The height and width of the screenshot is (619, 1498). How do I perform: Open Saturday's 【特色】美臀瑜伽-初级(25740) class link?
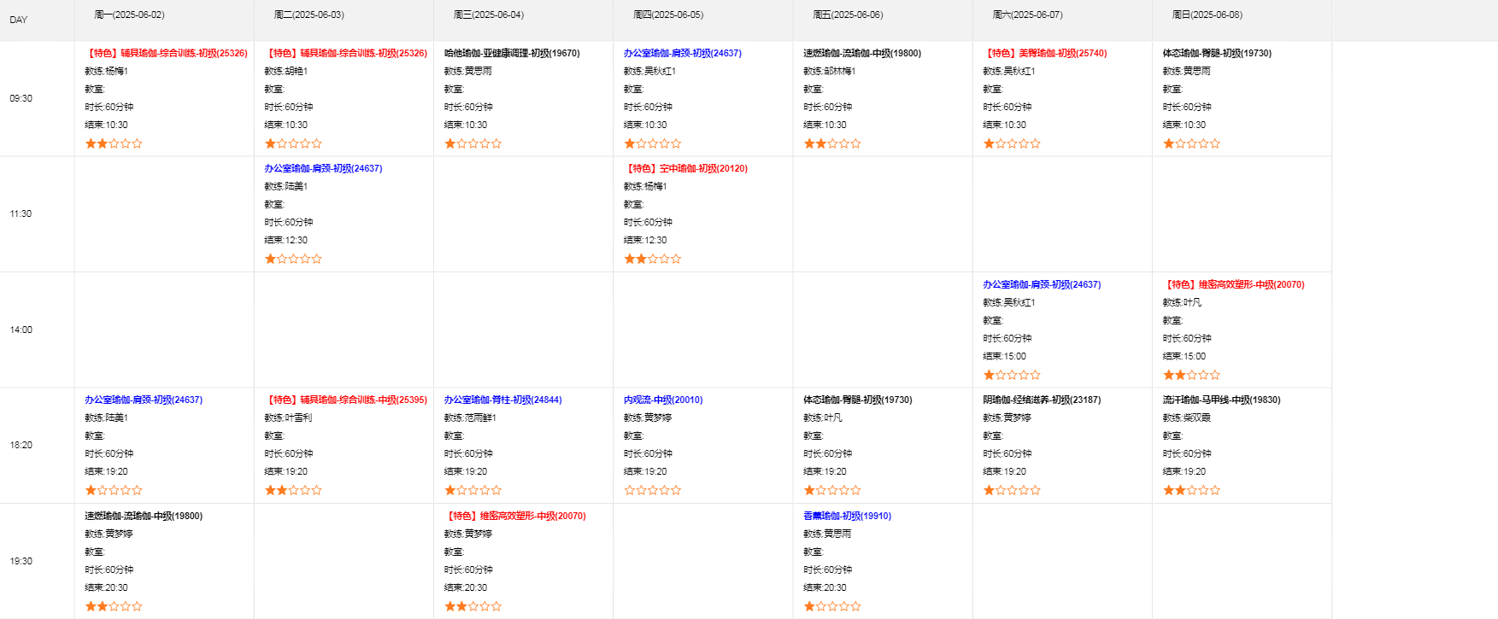(x=1044, y=53)
